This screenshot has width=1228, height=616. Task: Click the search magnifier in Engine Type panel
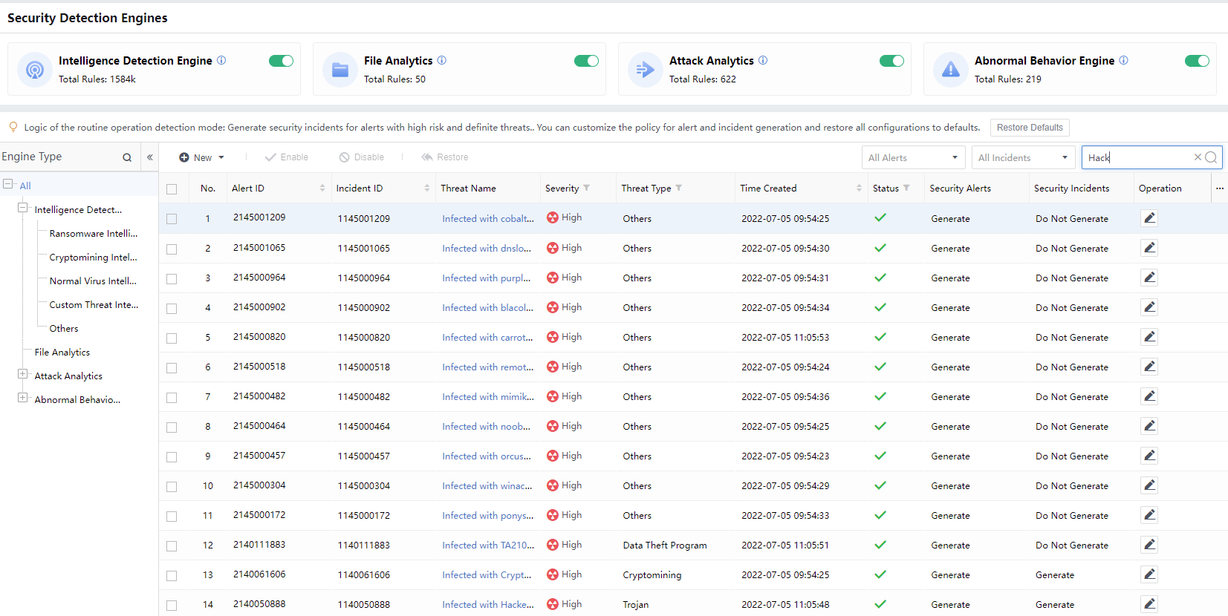[127, 157]
